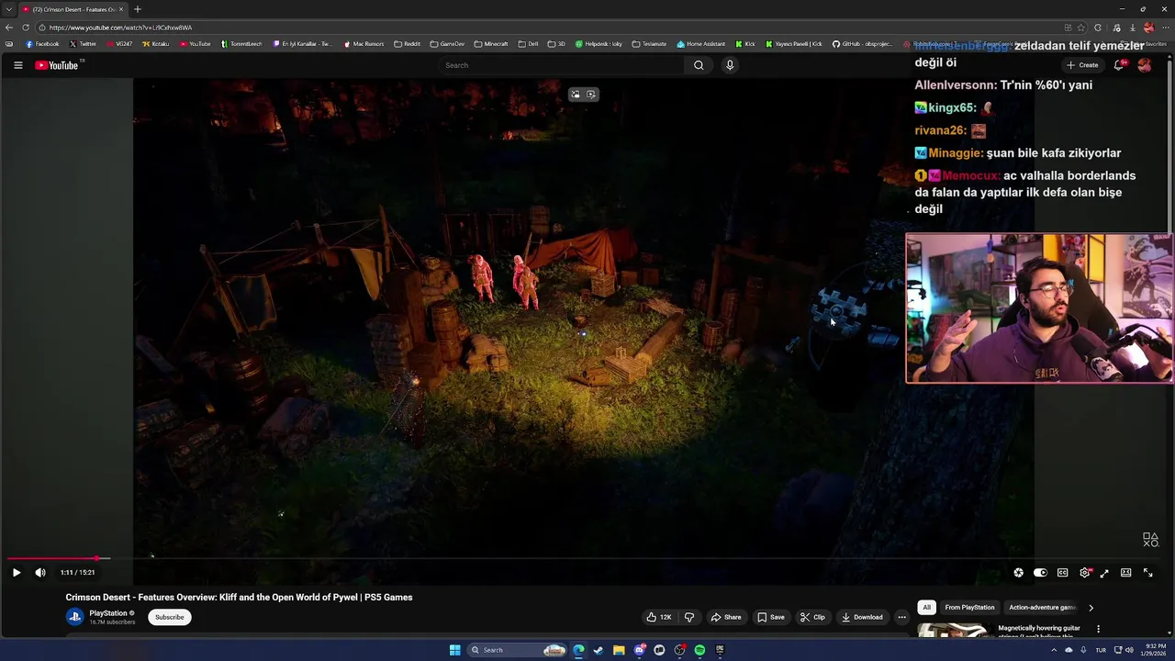Seek the red video progress bar
The width and height of the screenshot is (1175, 661).
(51, 558)
